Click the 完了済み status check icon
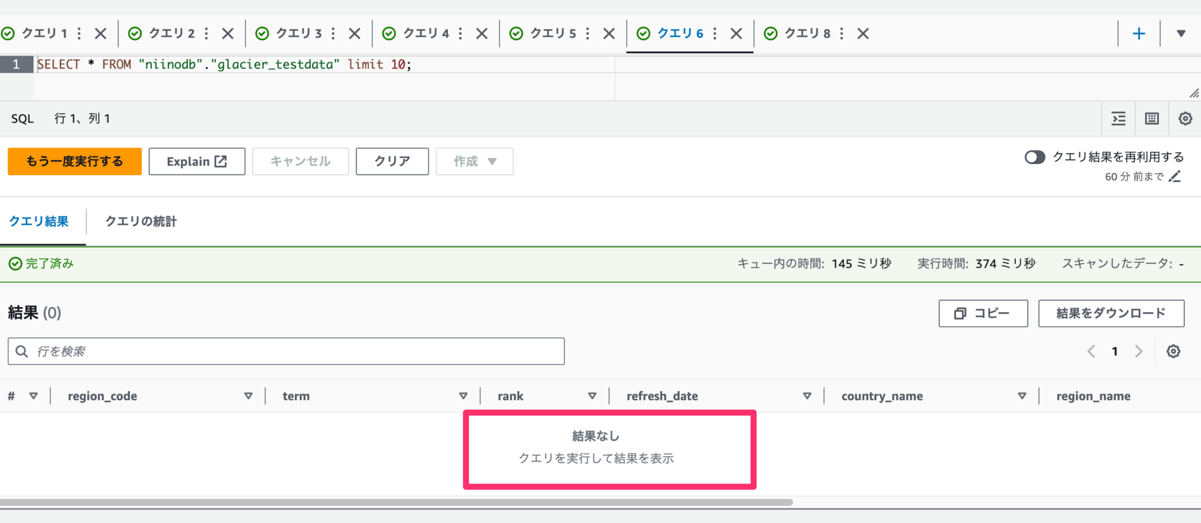 (15, 264)
